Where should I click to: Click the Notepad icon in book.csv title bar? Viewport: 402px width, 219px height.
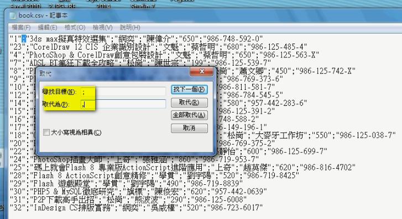[12, 15]
